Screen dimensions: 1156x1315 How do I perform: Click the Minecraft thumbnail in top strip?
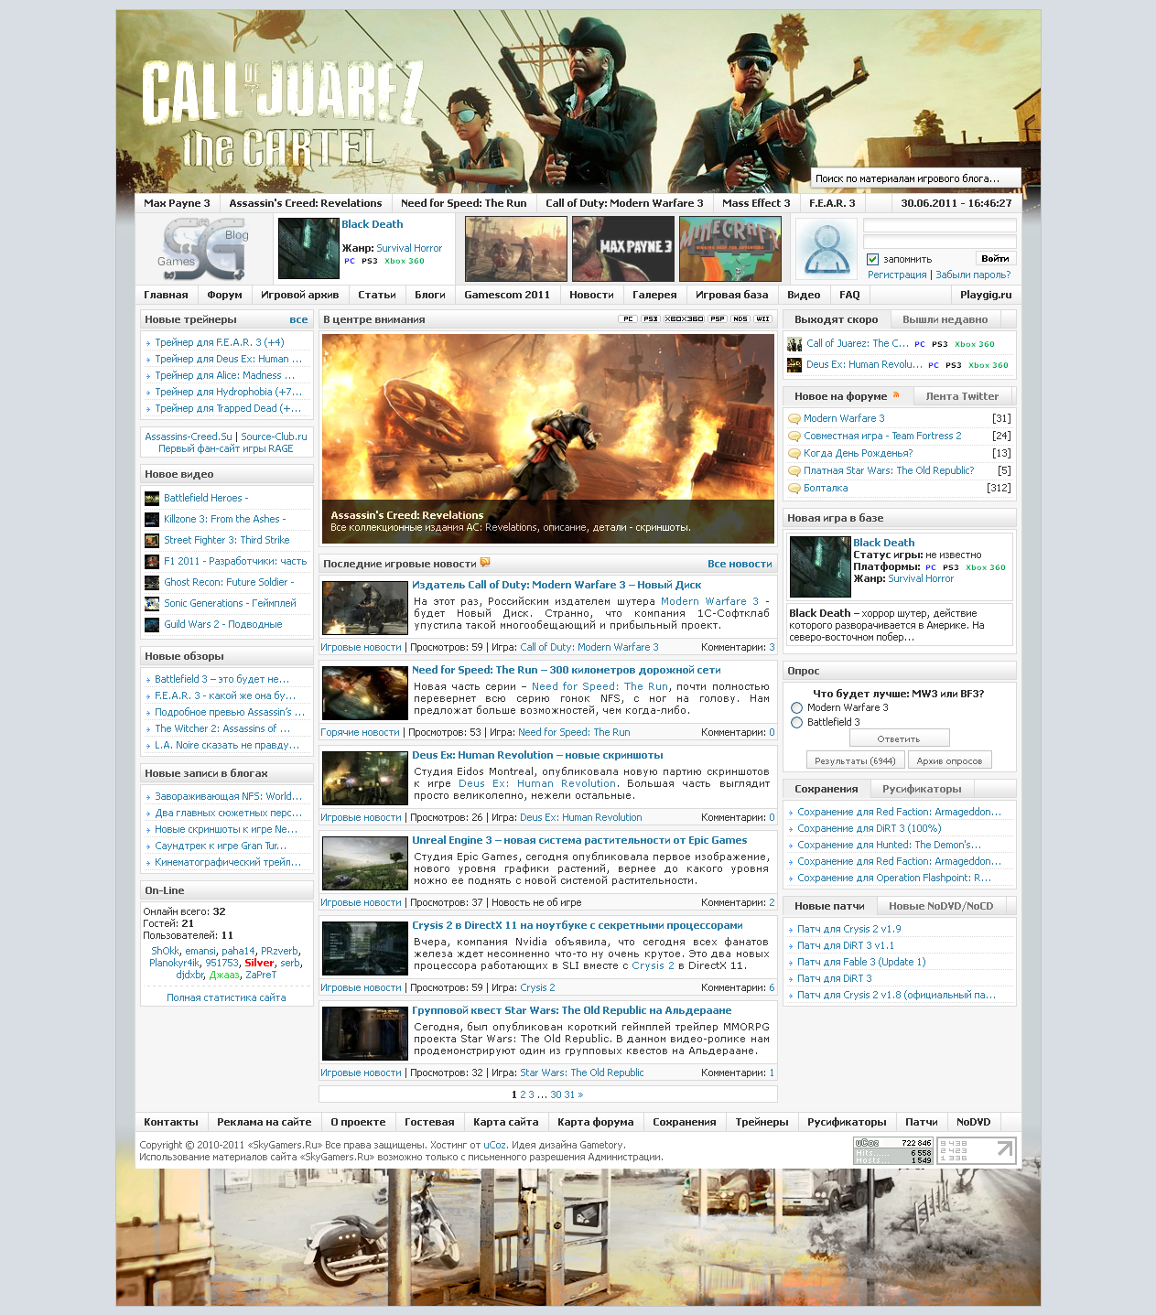730,248
